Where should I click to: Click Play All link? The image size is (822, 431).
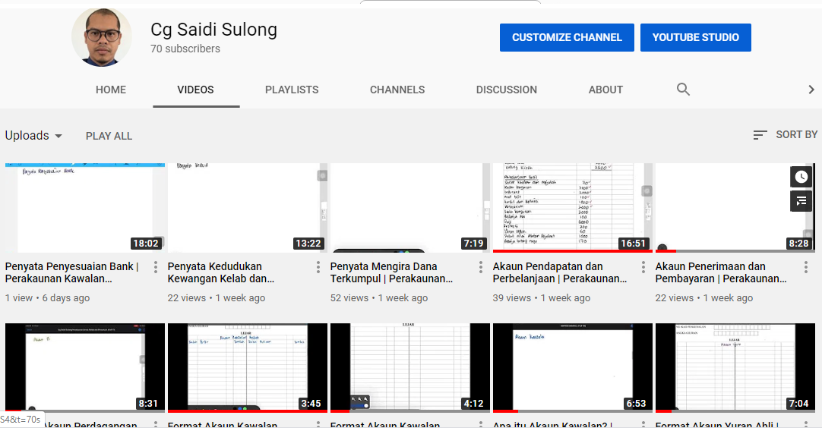tap(109, 136)
